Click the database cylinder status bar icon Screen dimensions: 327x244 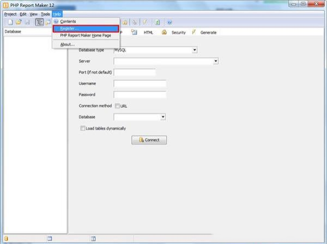click(6, 239)
